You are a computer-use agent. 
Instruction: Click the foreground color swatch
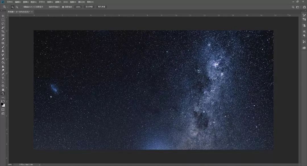(x=2, y=104)
